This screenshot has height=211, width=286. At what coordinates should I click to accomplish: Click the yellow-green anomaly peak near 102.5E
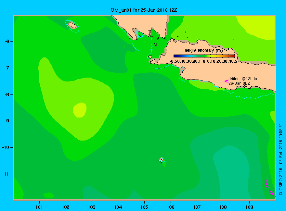click(80, 110)
